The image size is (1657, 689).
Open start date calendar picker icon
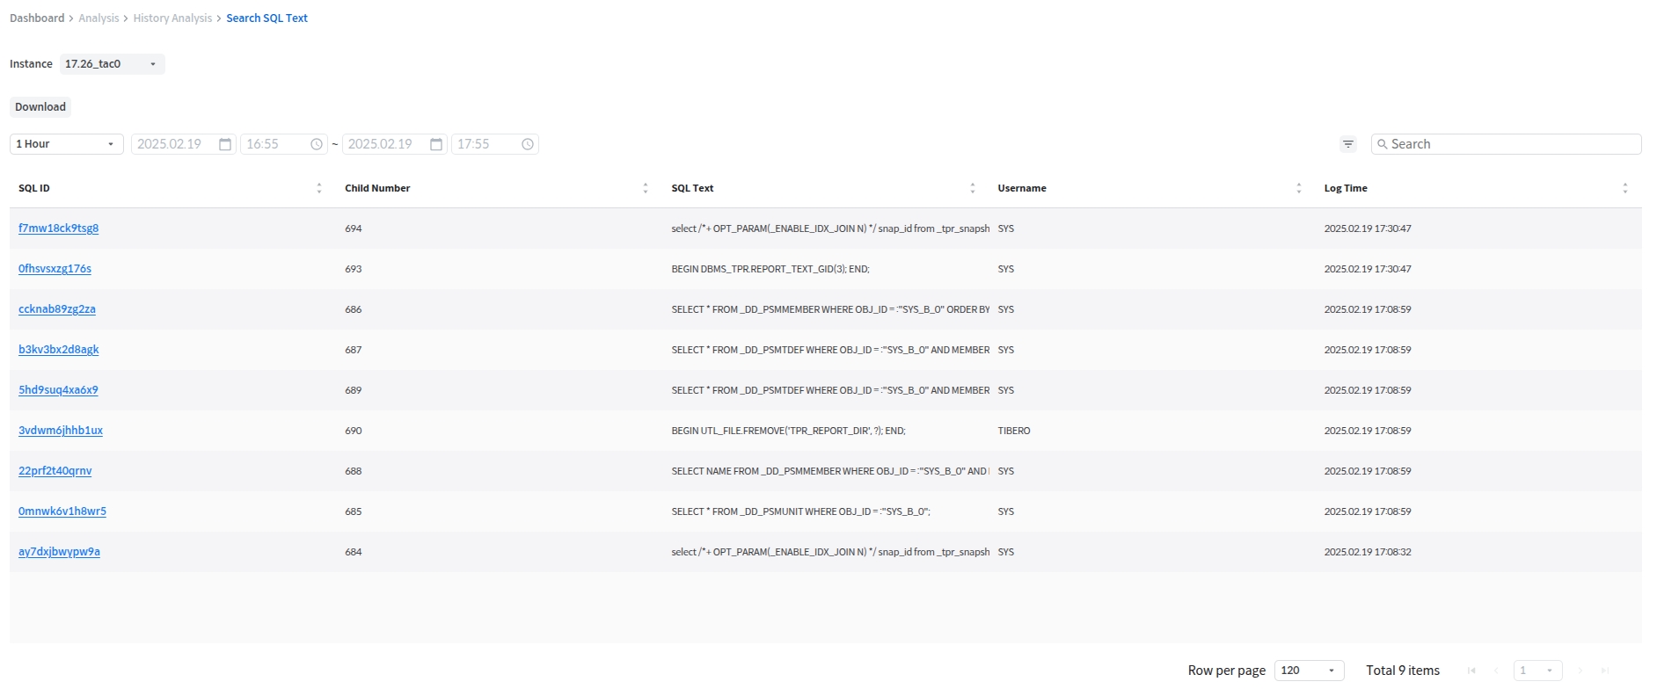pos(225,144)
